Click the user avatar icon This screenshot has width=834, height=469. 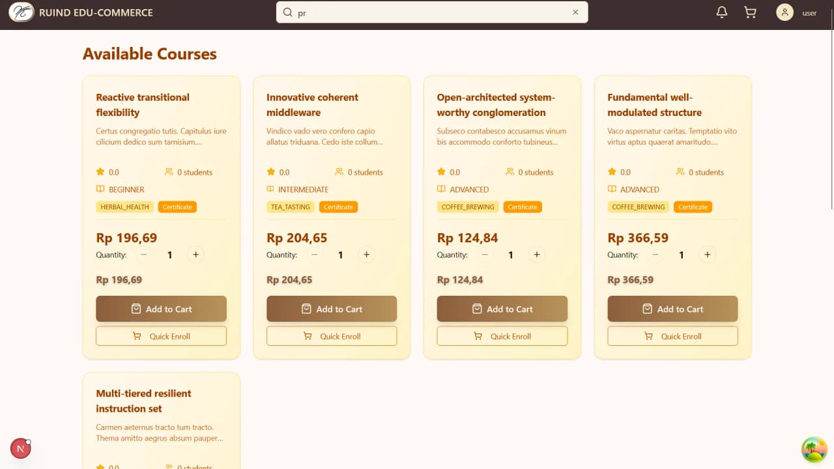(x=784, y=12)
